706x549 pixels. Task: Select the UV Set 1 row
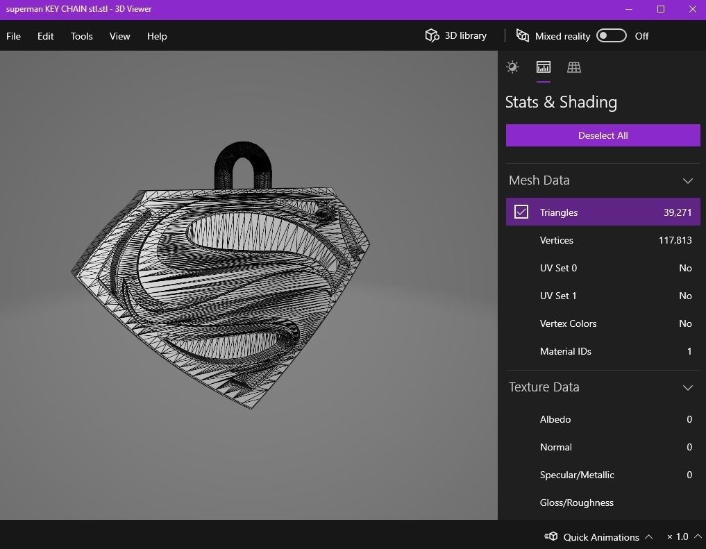point(603,296)
